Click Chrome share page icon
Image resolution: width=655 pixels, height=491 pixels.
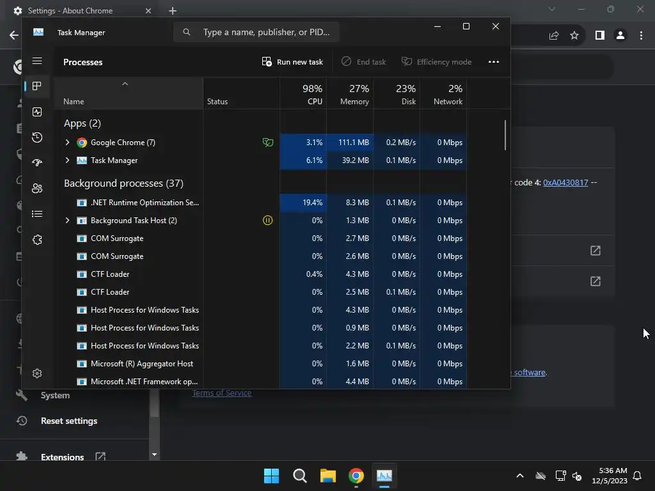[x=554, y=36]
